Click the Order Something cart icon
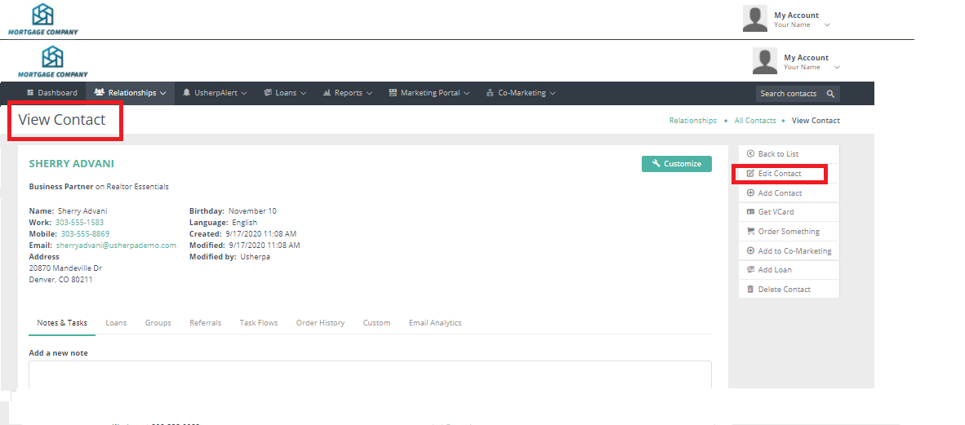The height and width of the screenshot is (425, 965). click(x=750, y=232)
